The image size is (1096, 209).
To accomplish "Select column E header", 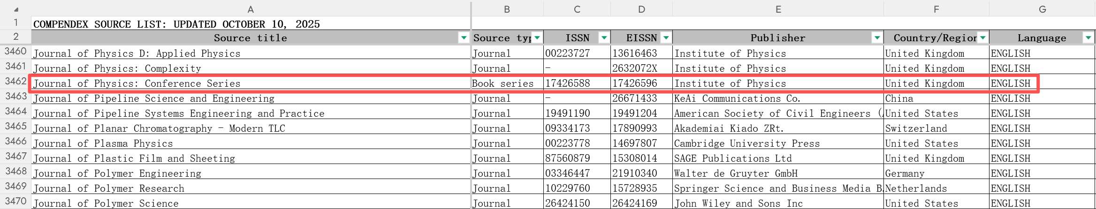I will [778, 9].
